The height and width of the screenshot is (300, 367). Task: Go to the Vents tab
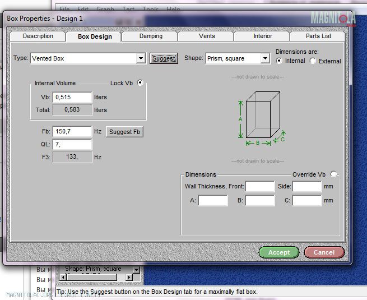click(206, 36)
